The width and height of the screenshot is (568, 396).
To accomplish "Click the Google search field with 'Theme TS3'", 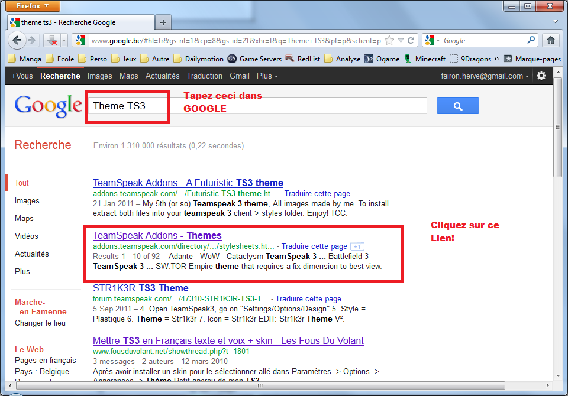I will click(x=257, y=106).
